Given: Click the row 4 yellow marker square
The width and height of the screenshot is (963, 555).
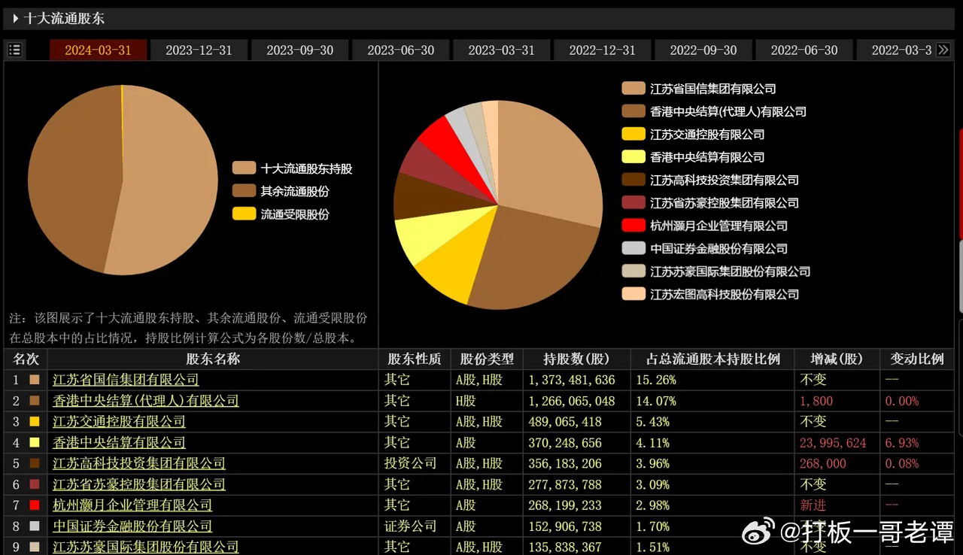Looking at the screenshot, I should 34,443.
